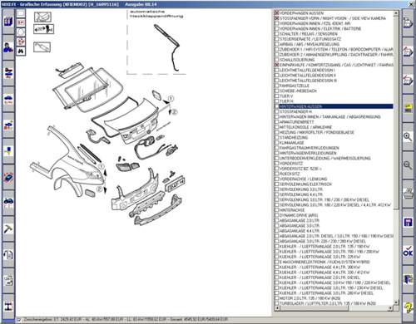Tick the KLIMAANLAGE checkbox
Screen dimensions: 416x324
pyautogui.click(x=276, y=143)
